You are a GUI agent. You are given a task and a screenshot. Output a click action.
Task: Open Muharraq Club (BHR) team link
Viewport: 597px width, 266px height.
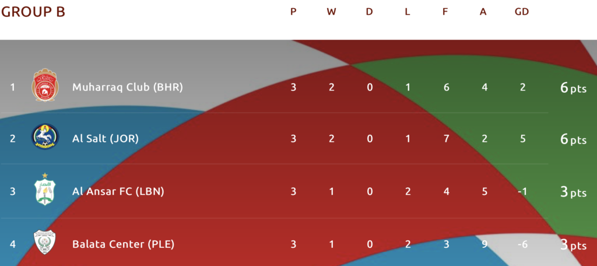(x=128, y=87)
